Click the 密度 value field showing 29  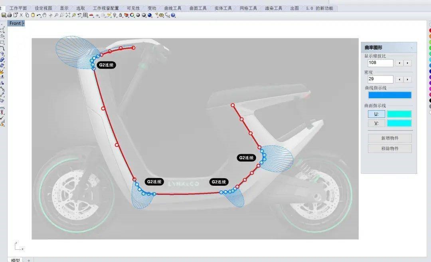[x=380, y=79]
